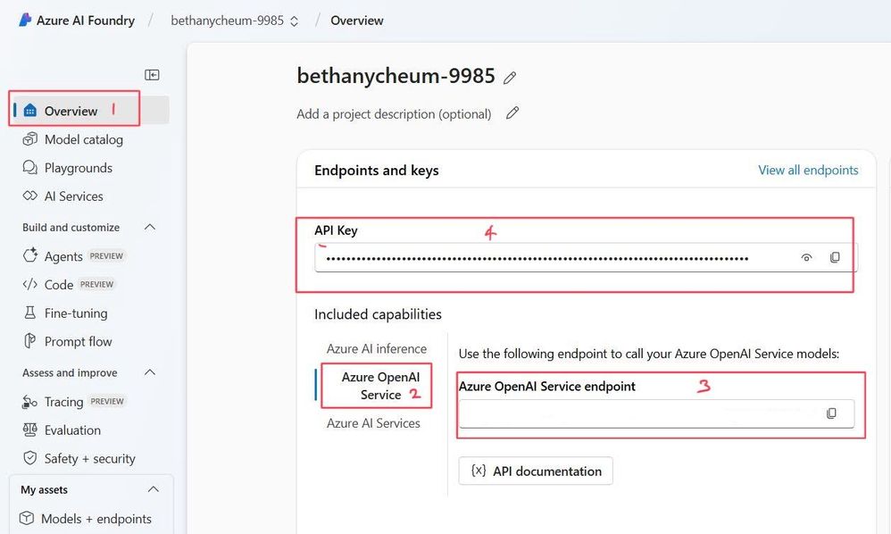The image size is (891, 534).
Task: Click the Azure OpenAI Service endpoint field
Action: 656,413
